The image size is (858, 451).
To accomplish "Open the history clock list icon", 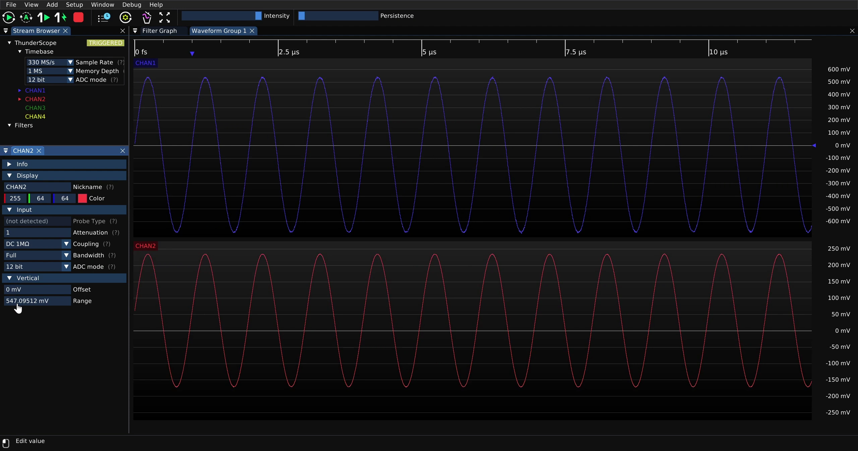I will click(104, 17).
